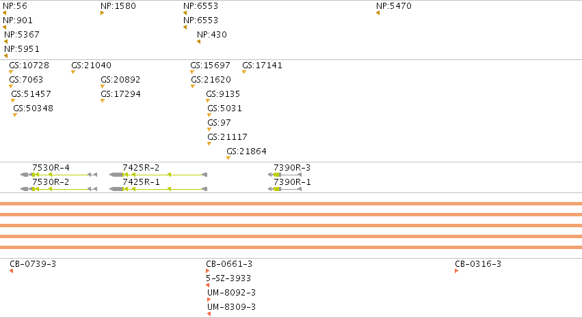This screenshot has height=318, width=582.
Task: Select the 7530R-2 transcript label
Action: coord(51,182)
